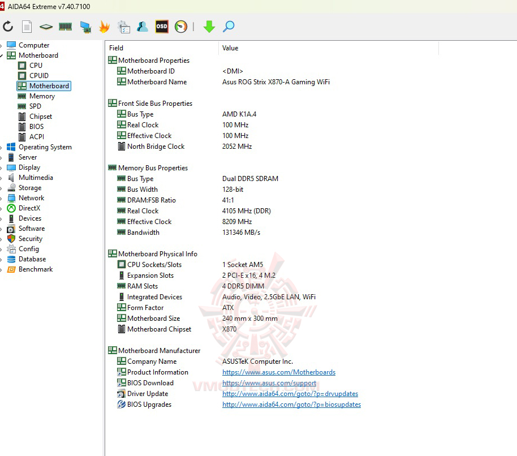Select Network in the tree
The width and height of the screenshot is (517, 456).
click(x=31, y=198)
